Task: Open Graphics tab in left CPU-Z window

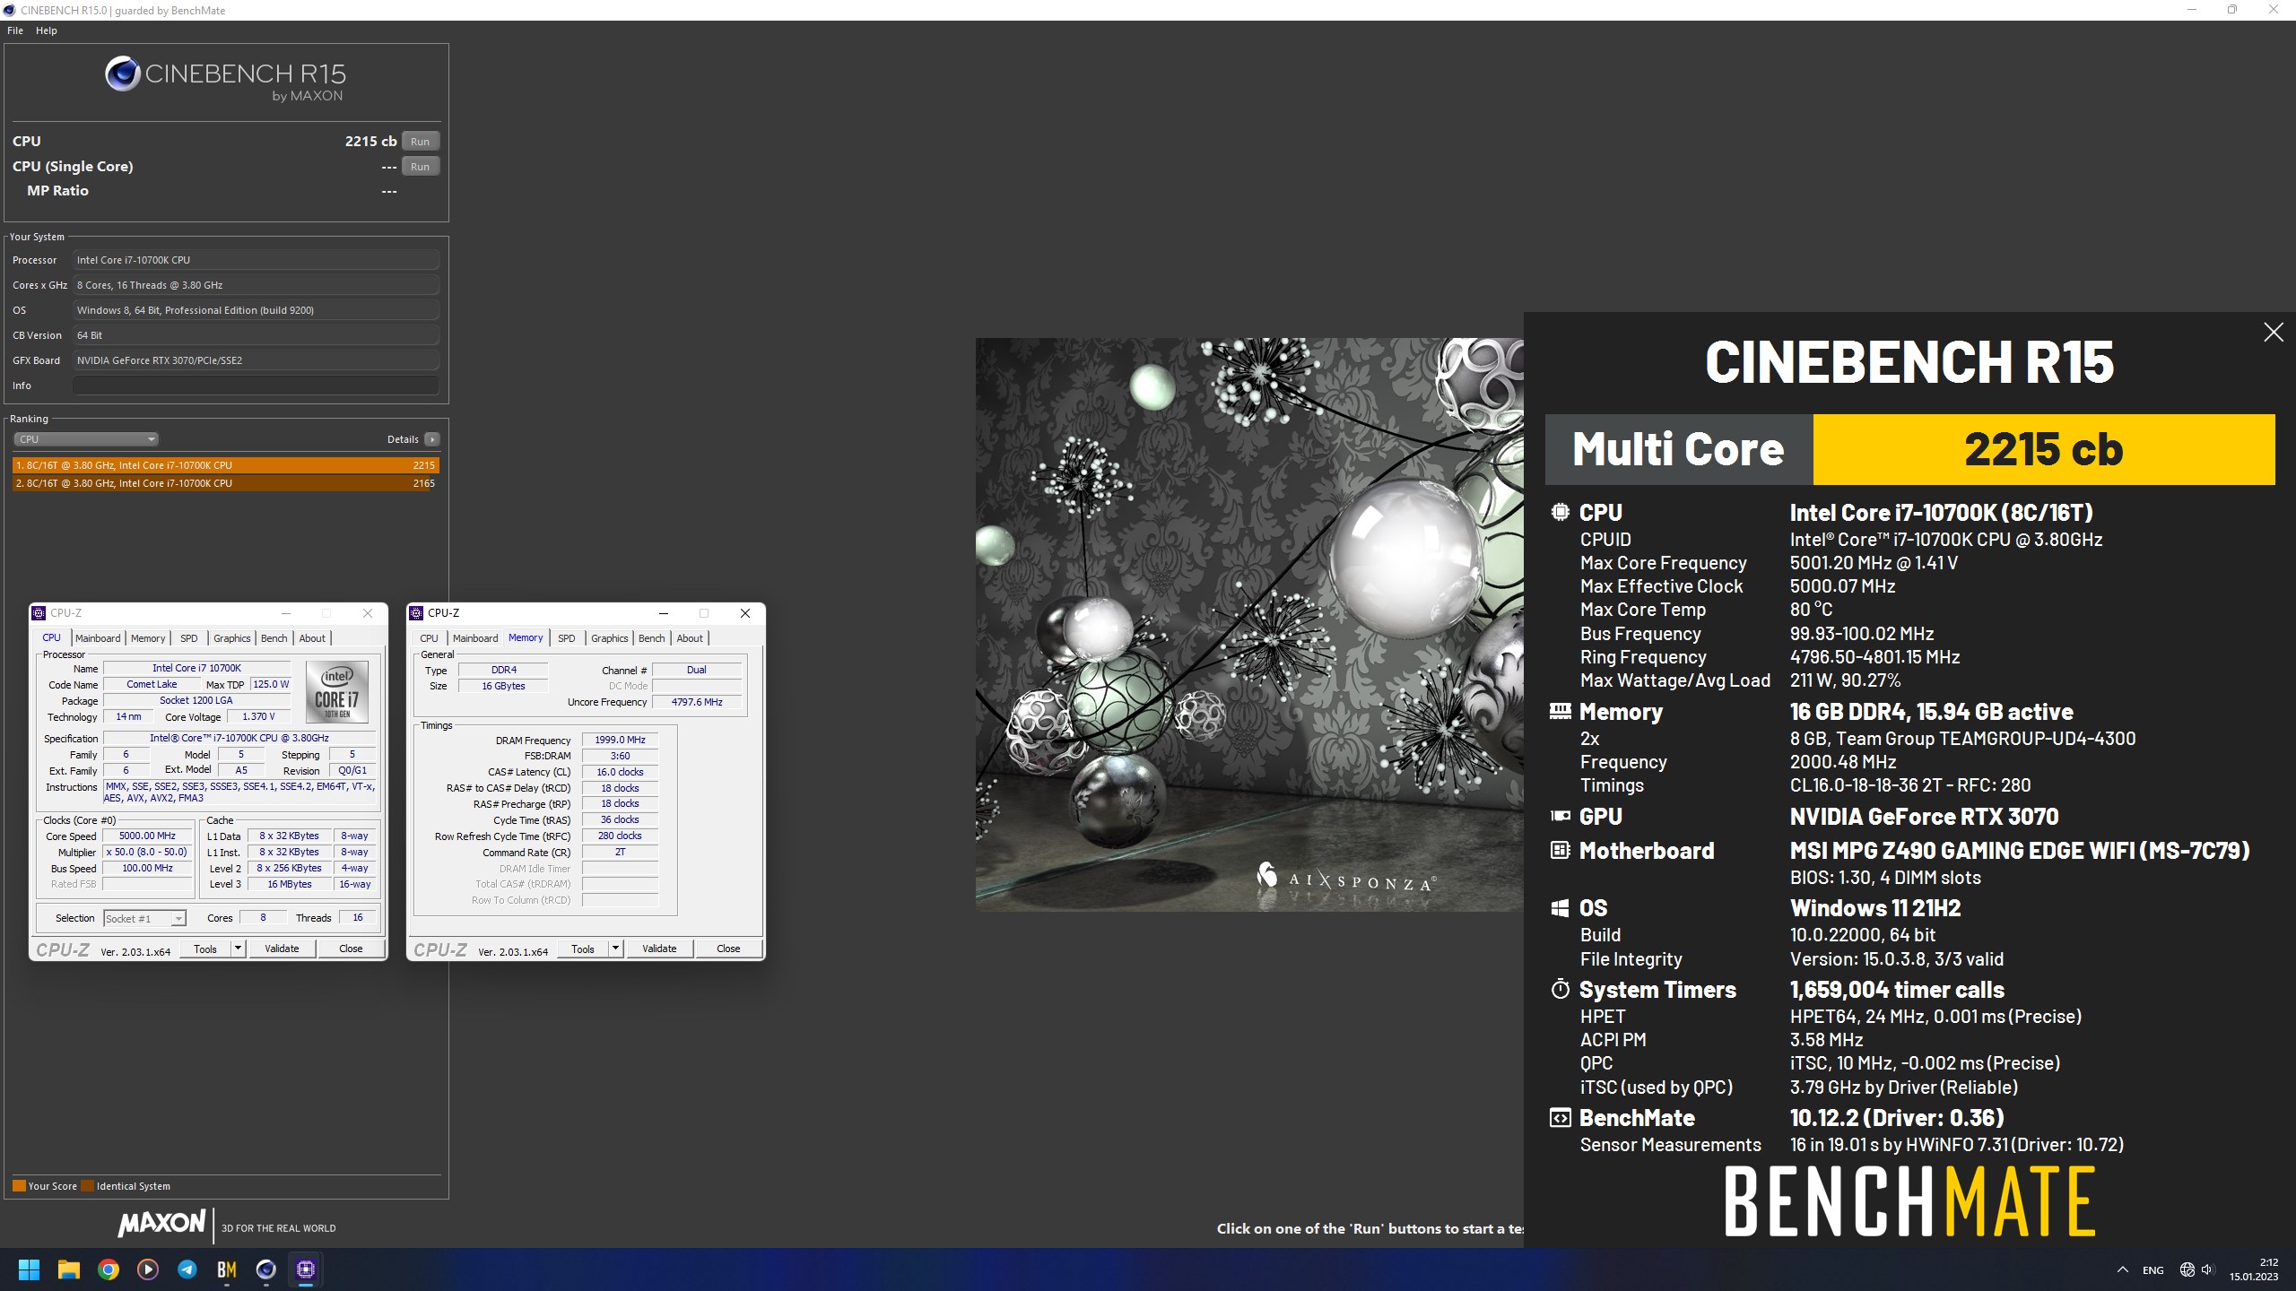Action: point(232,638)
